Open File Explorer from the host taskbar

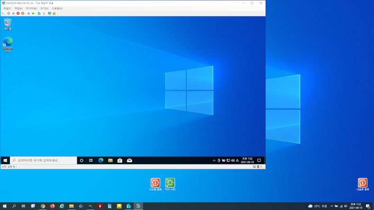pos(71,206)
